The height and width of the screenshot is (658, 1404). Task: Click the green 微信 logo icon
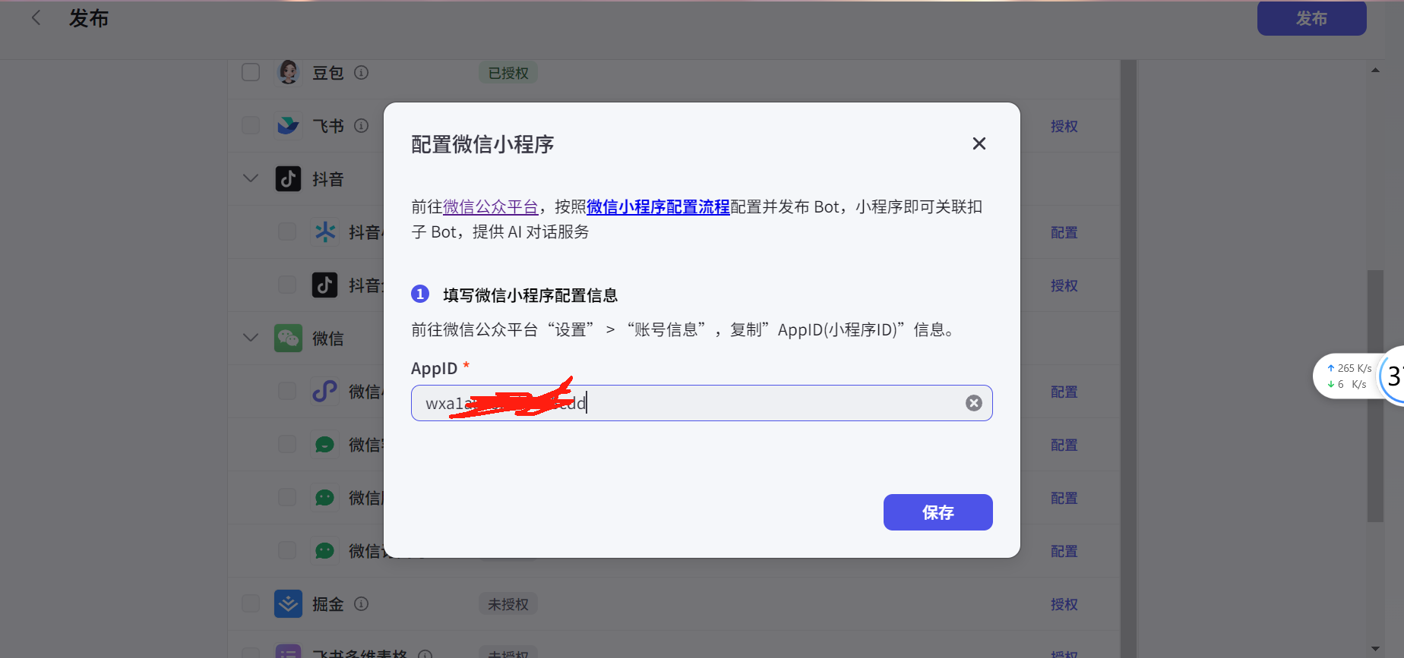click(x=288, y=338)
